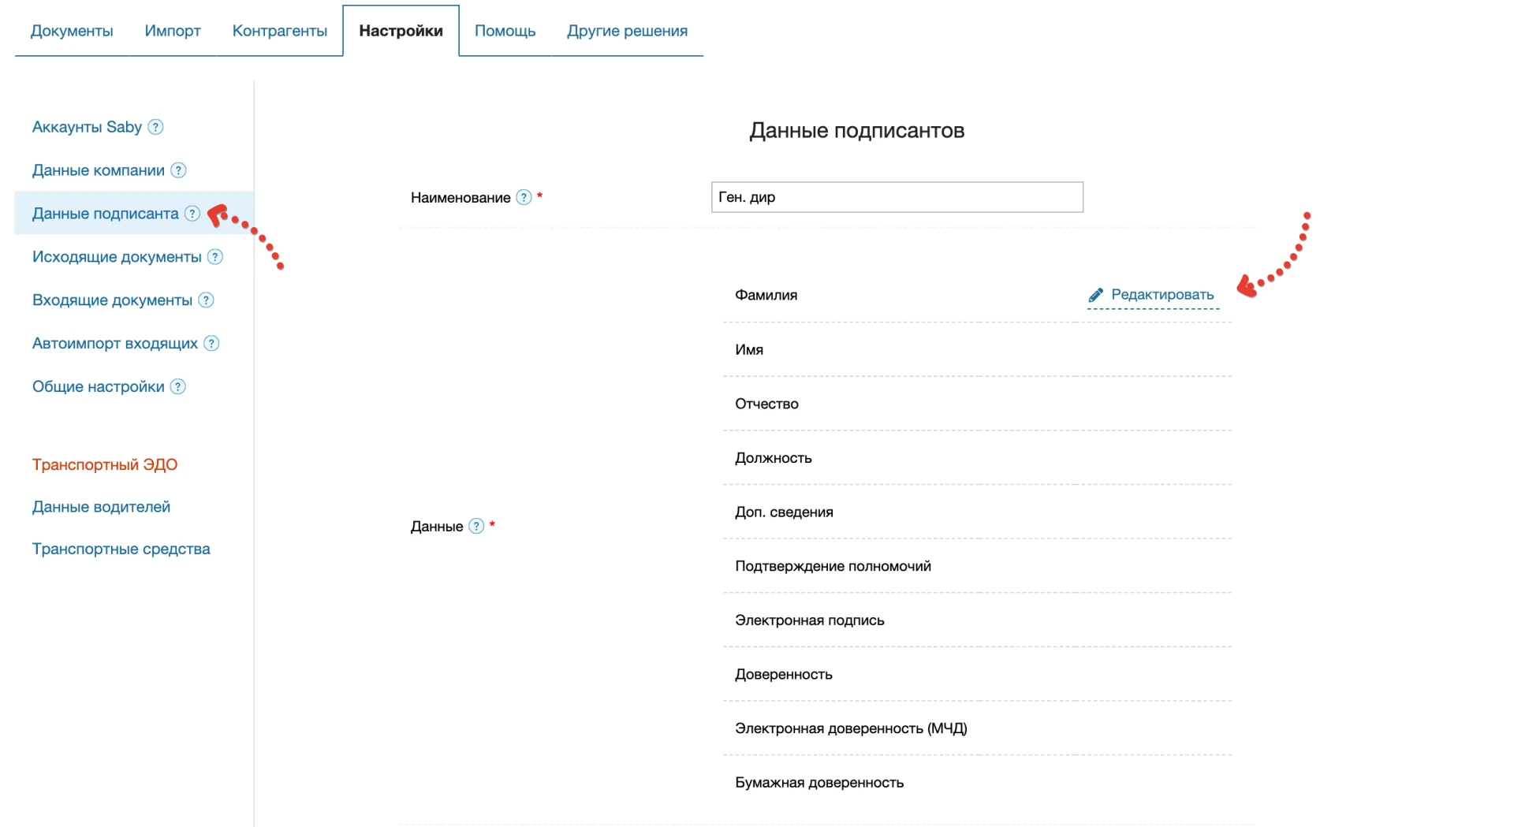Click the Доп. сведения row
1514x827 pixels.
tap(977, 512)
